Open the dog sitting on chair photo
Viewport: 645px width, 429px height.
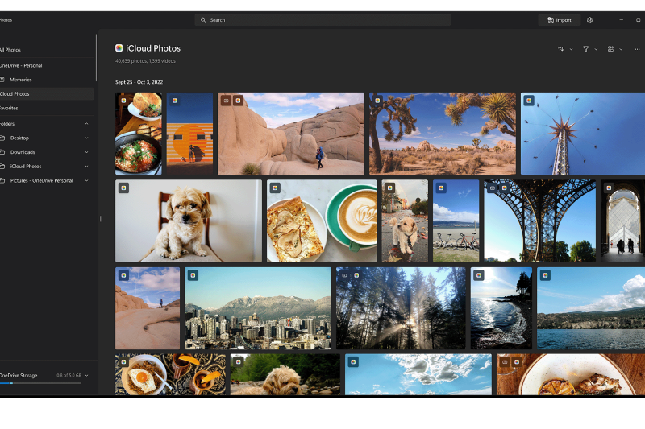189,221
